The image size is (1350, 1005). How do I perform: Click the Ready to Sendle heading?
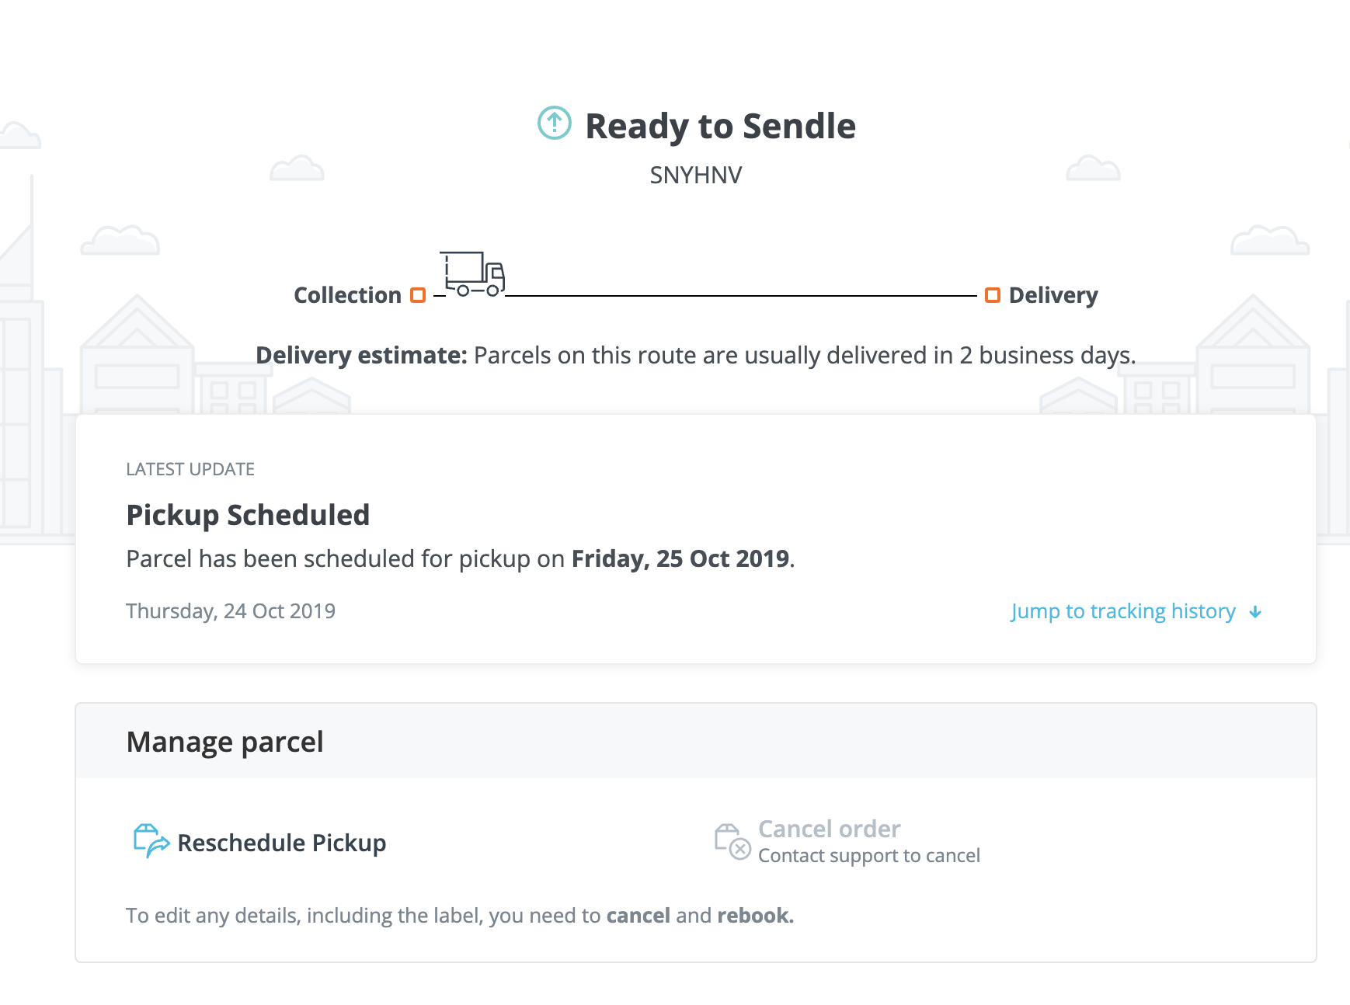point(720,126)
